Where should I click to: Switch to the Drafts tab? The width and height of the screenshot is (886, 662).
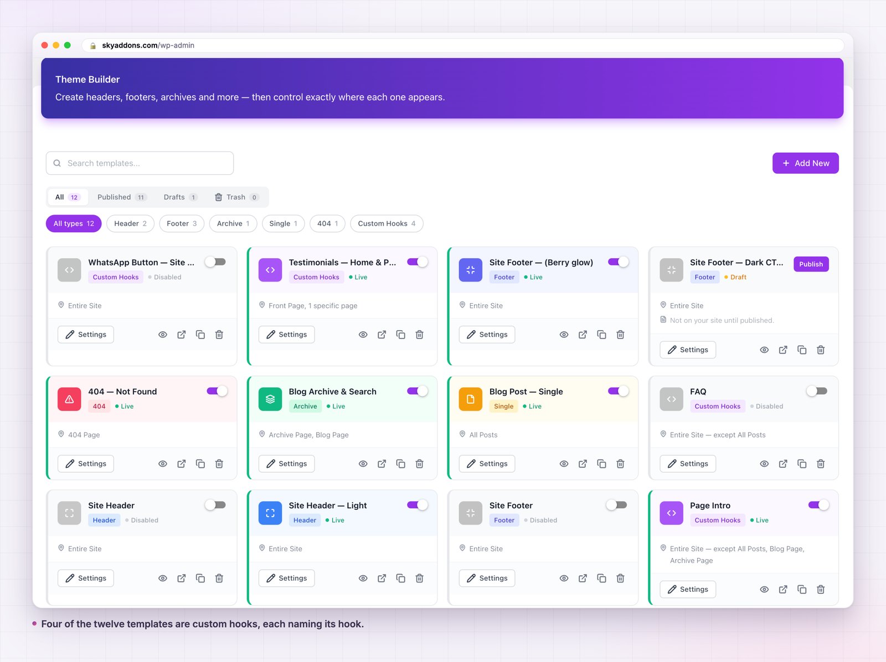point(181,197)
